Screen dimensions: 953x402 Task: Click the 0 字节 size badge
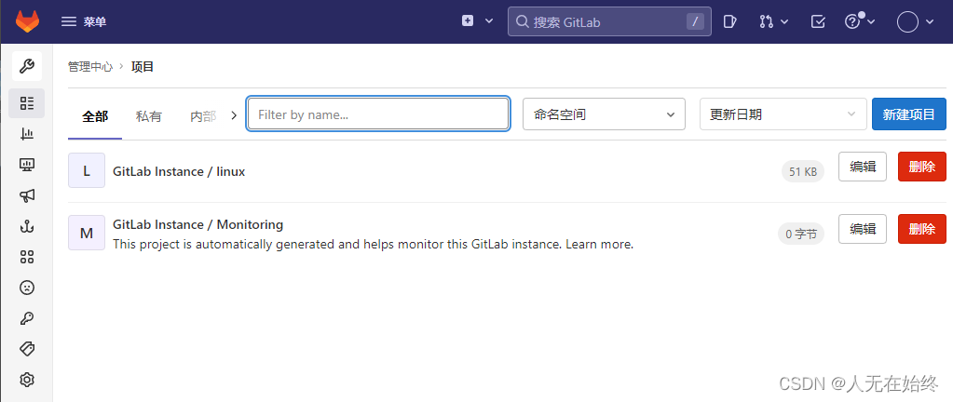click(801, 234)
